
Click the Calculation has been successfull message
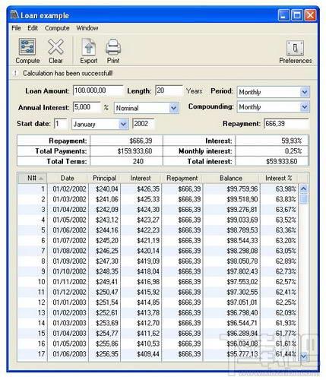click(68, 74)
